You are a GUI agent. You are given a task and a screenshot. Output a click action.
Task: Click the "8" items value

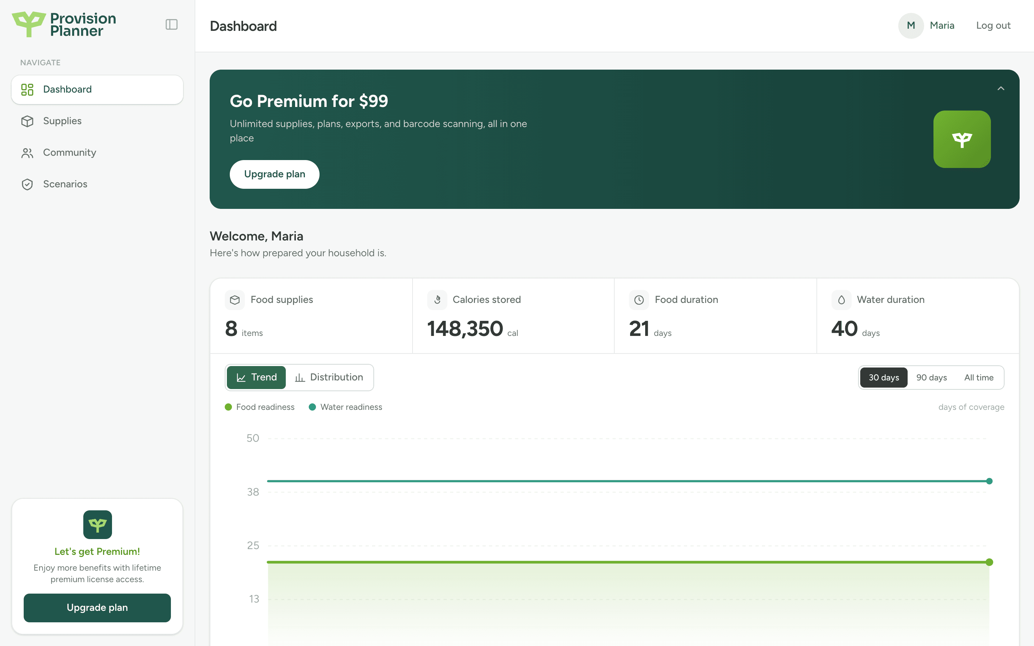[x=231, y=329]
